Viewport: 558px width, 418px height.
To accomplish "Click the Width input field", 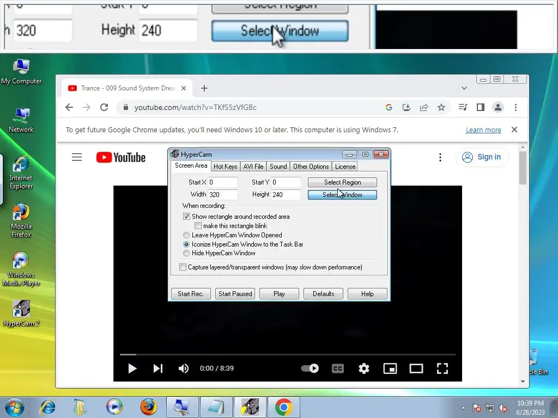I will click(x=223, y=194).
